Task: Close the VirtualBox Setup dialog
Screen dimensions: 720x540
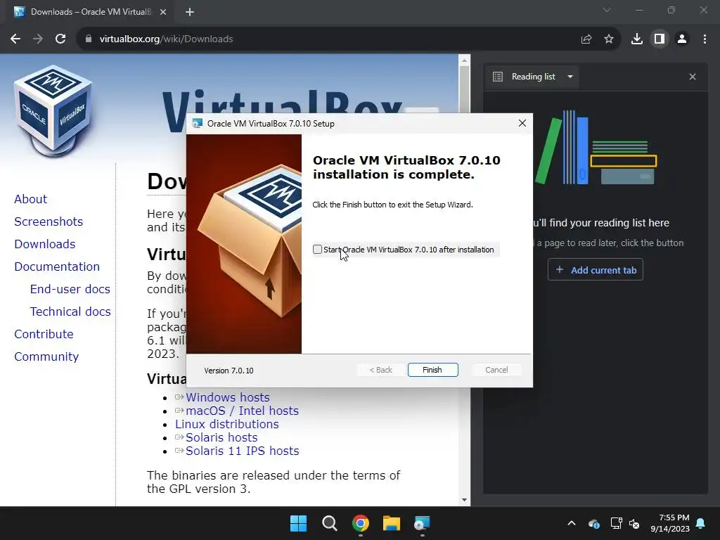Action: (522, 123)
